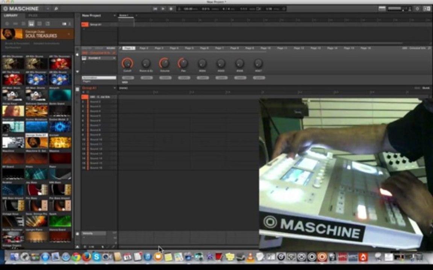Screen dimensions: 433x270
Task: Click the Learn button under Volume
Action: point(165,78)
